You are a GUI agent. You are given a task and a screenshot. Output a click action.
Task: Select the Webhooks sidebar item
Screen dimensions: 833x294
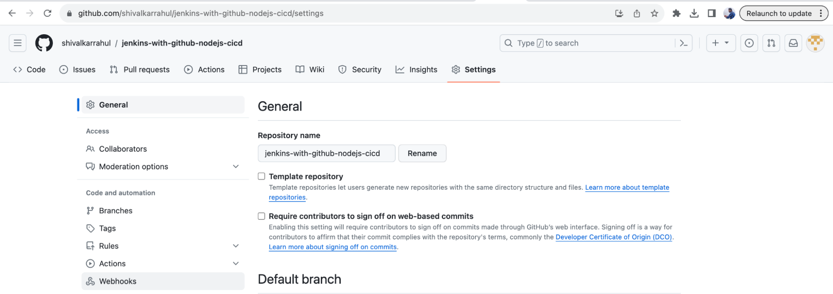pyautogui.click(x=118, y=281)
